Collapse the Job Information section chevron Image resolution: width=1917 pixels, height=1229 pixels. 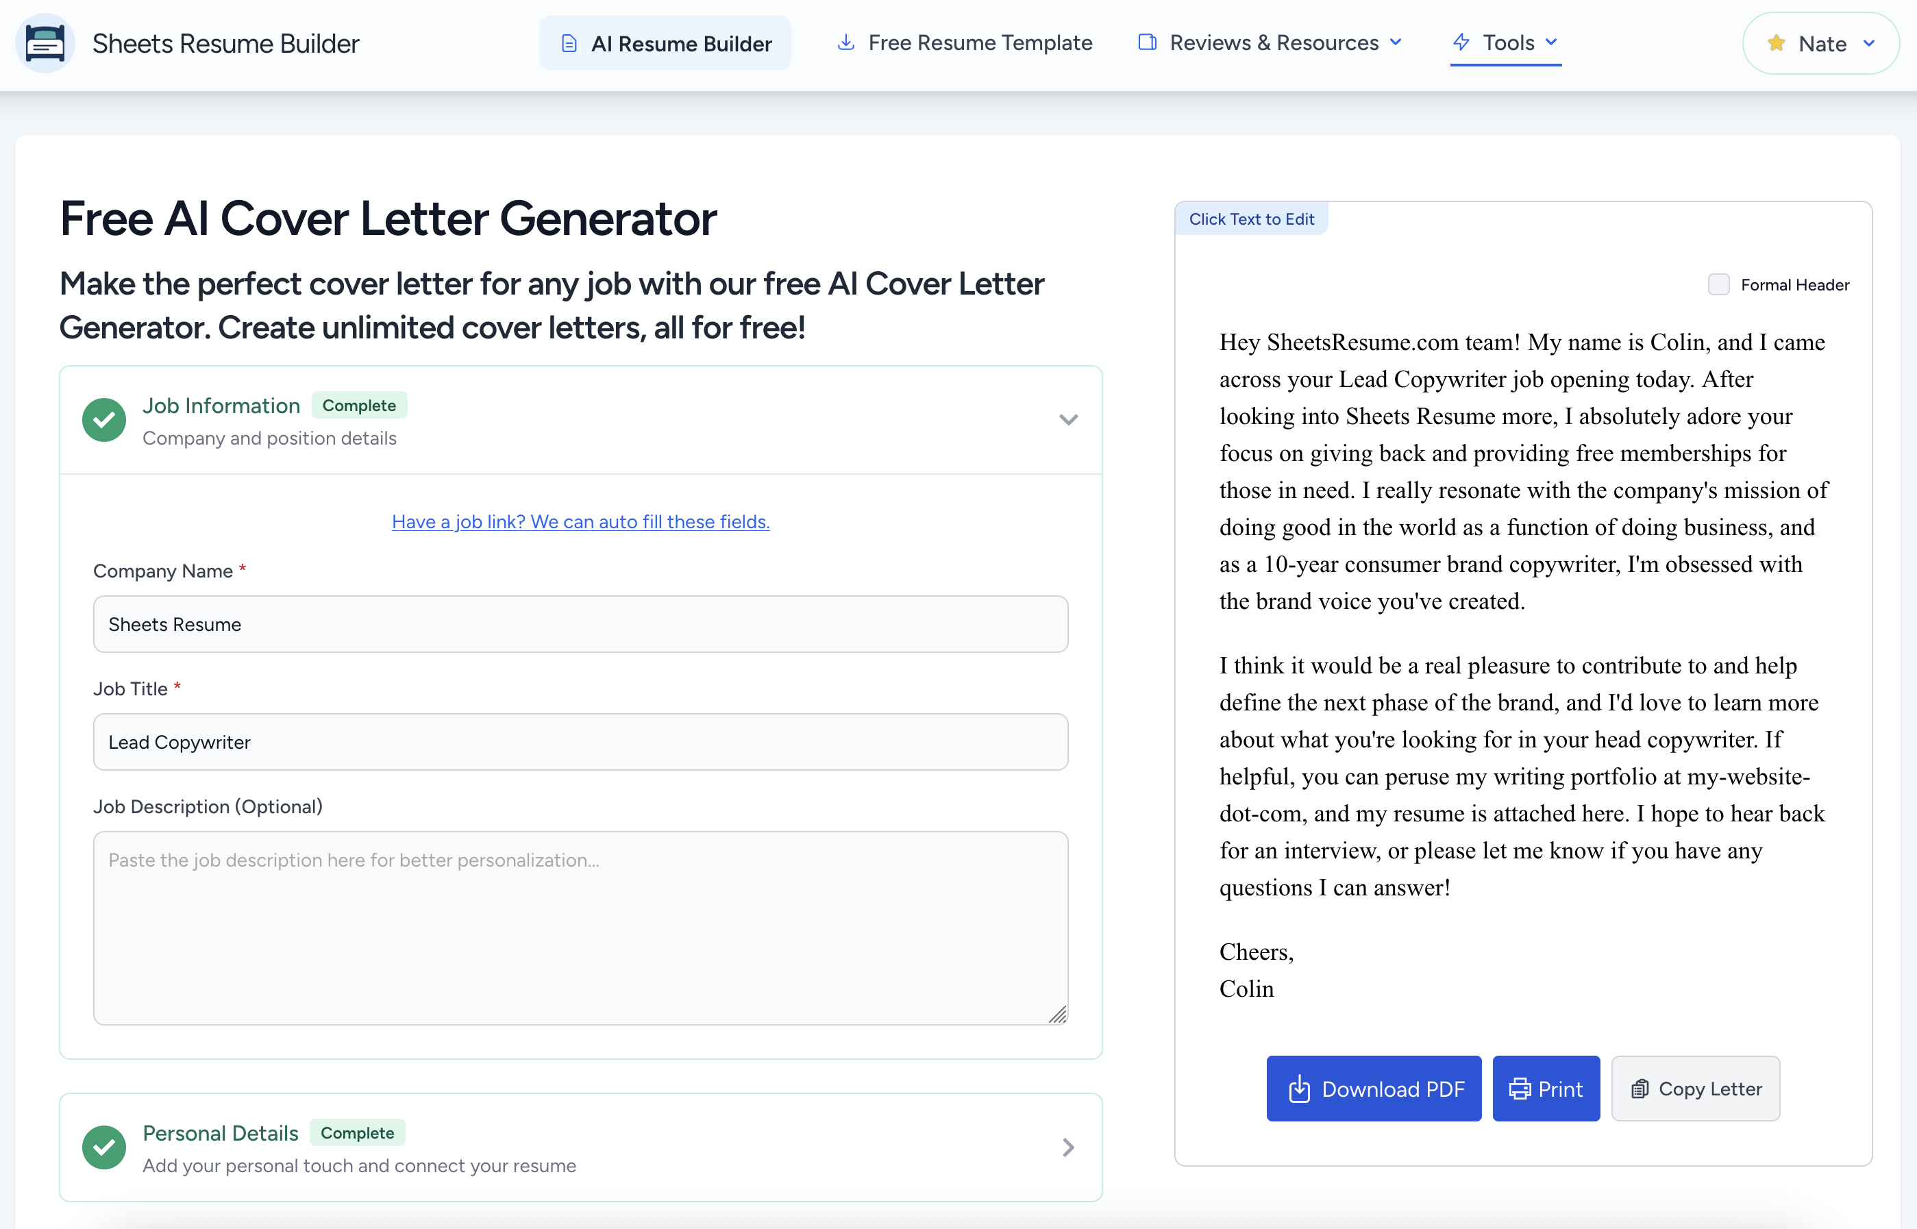1068,420
